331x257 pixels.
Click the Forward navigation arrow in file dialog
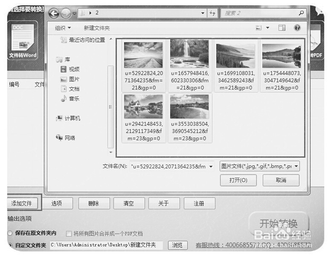66,14
